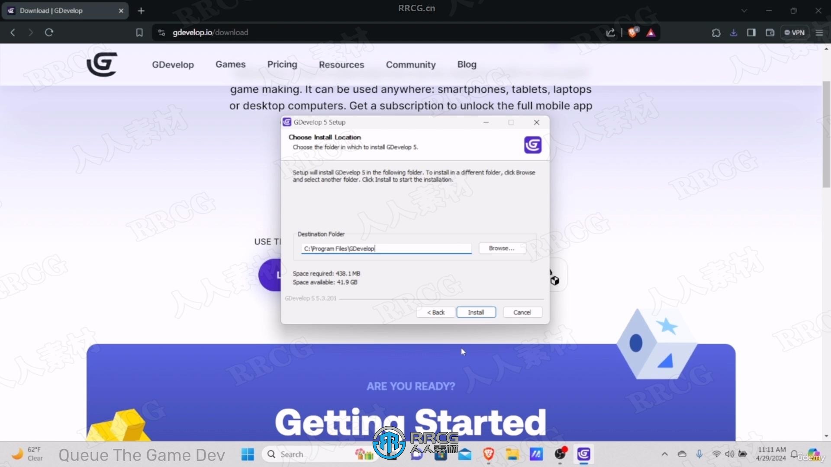This screenshot has height=467, width=831.
Task: Bookmark this page in Brave
Action: coord(139,32)
